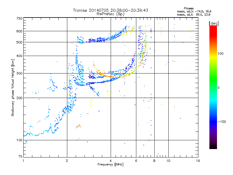Click the frequency axis tick label "16"
Viewport: 233px width, 175px height.
(x=198, y=161)
